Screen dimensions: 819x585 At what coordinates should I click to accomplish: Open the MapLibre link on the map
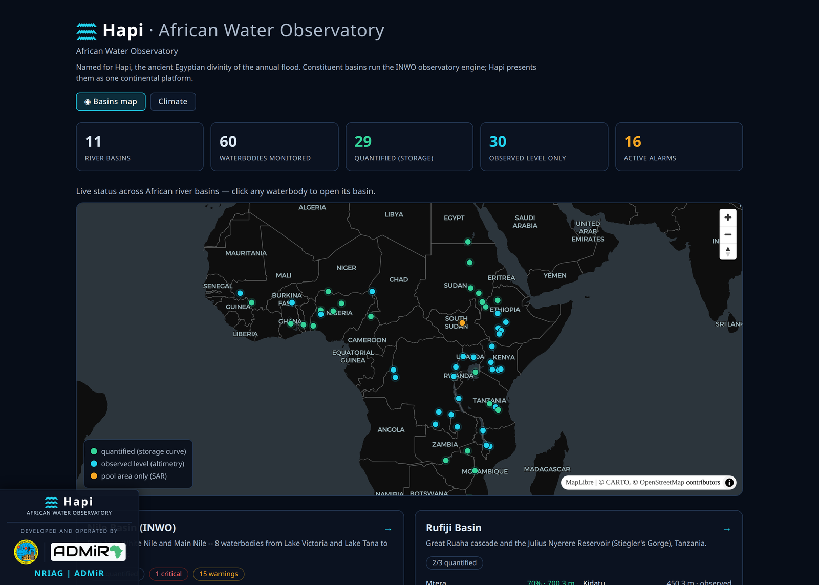click(579, 482)
